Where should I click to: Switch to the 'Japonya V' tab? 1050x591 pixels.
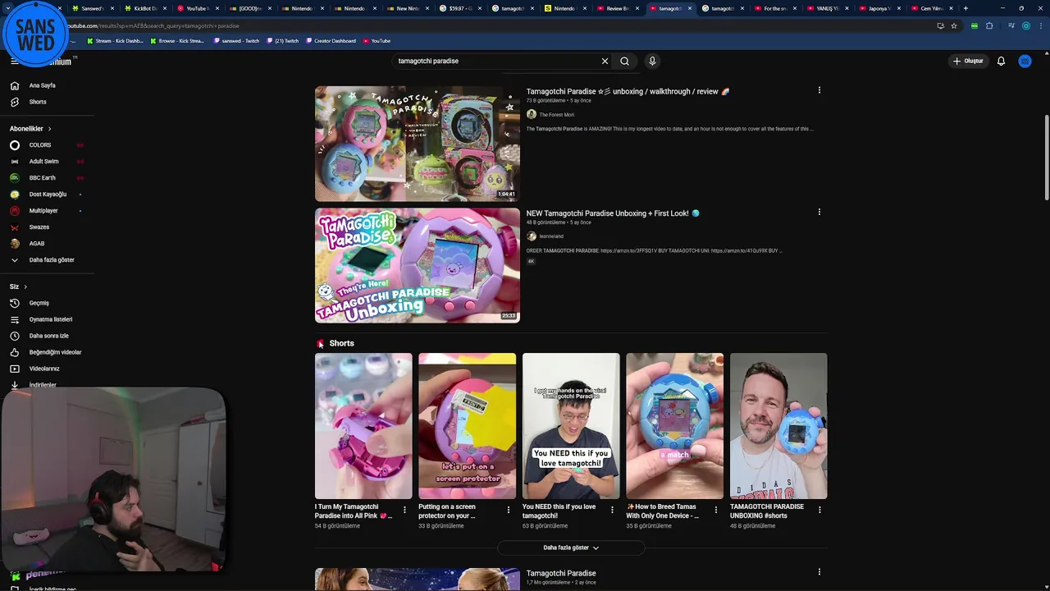[x=881, y=8]
